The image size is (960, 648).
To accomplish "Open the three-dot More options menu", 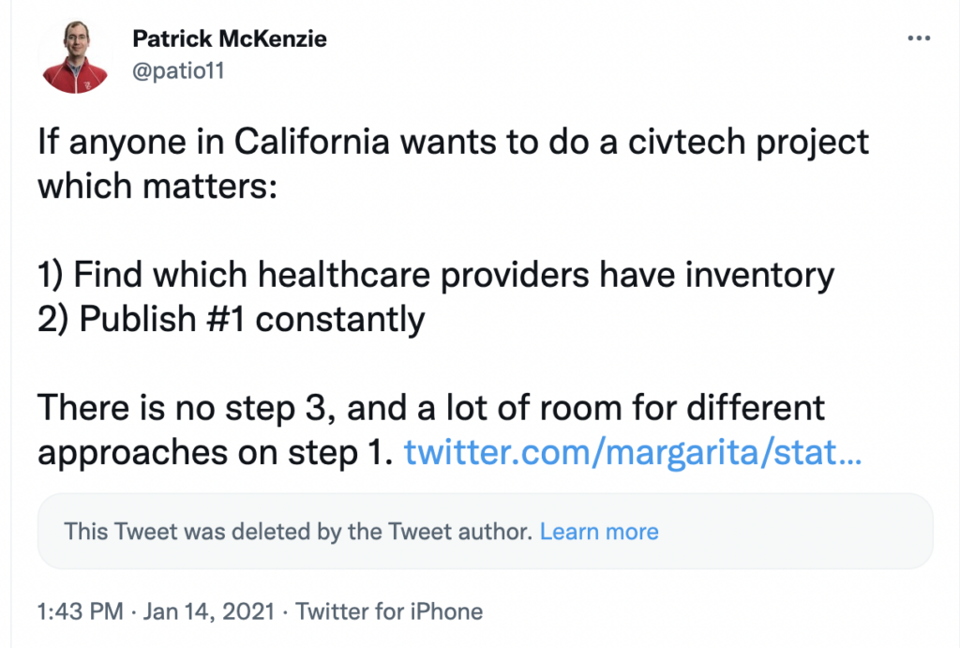I will 919,39.
